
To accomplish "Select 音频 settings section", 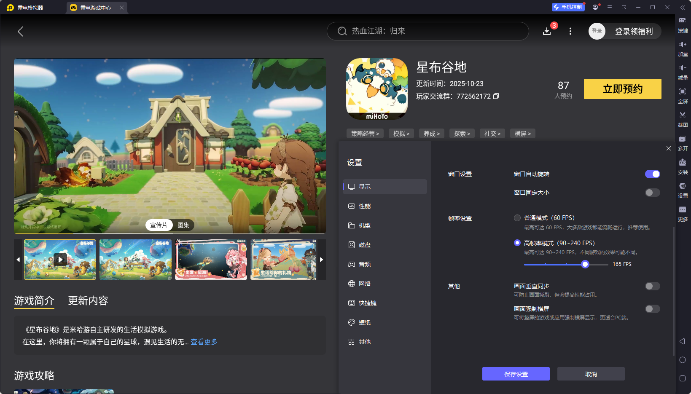I will (x=385, y=264).
